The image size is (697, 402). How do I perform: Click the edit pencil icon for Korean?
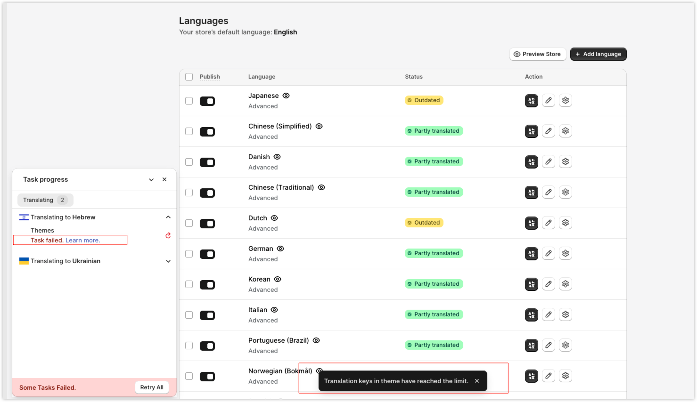pyautogui.click(x=549, y=284)
